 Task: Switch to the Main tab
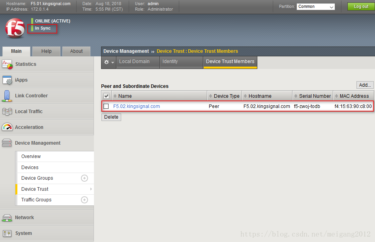(16, 51)
